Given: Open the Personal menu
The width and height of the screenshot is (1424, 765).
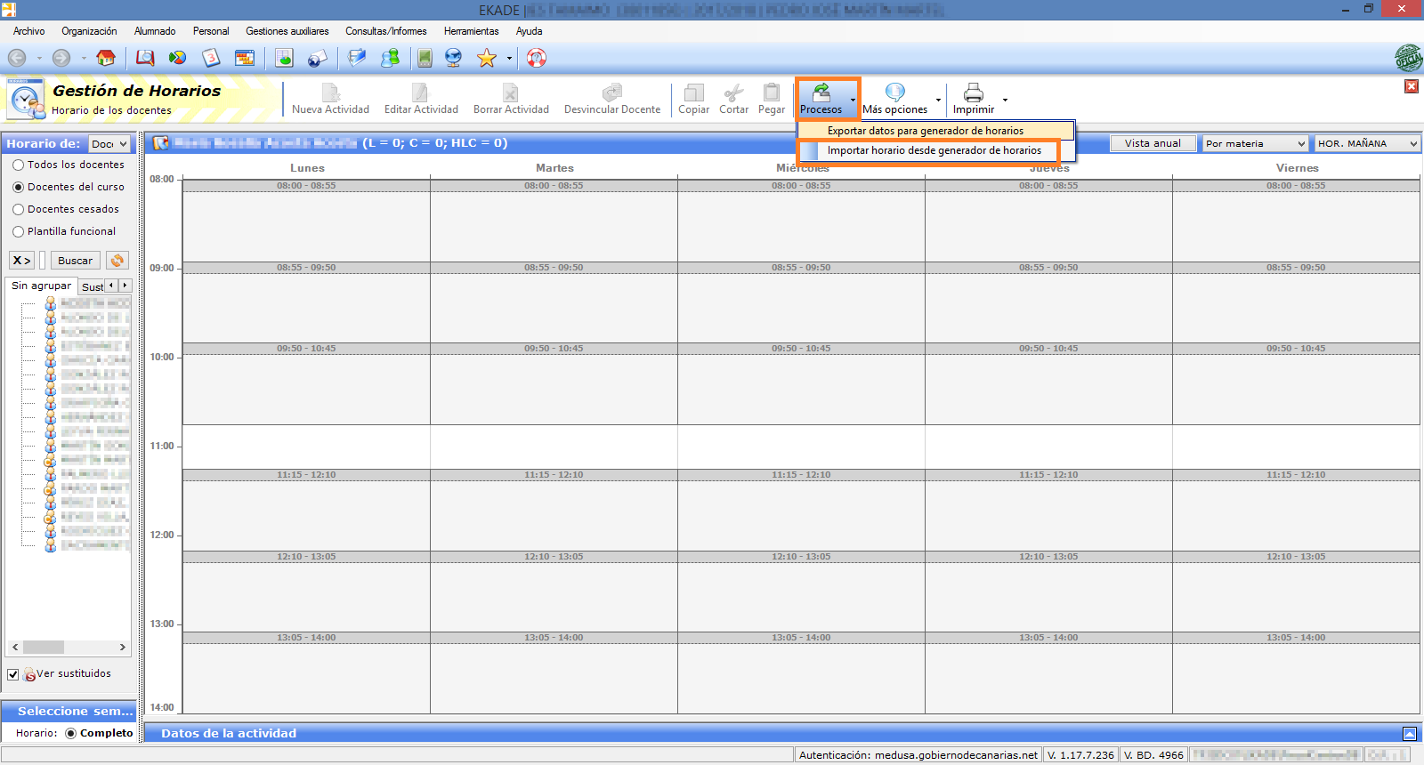Looking at the screenshot, I should coord(211,31).
